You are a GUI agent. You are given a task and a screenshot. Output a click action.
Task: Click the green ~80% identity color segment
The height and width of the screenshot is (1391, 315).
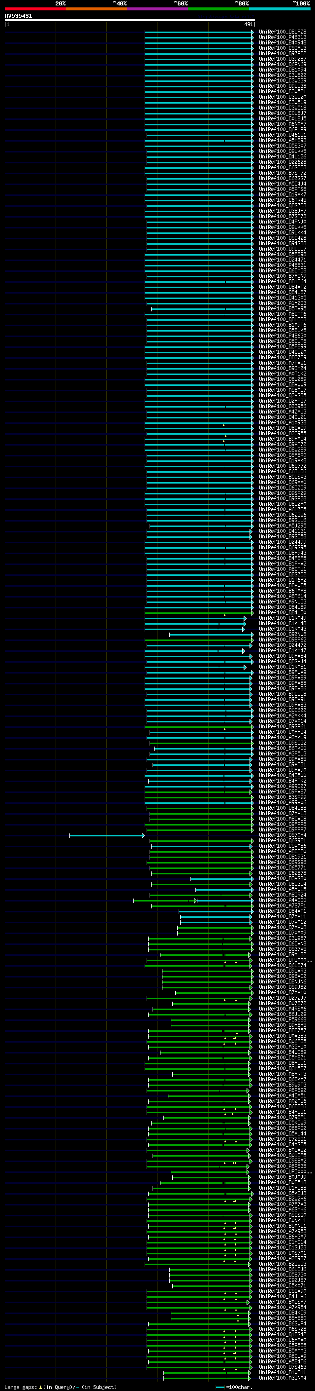[219, 9]
